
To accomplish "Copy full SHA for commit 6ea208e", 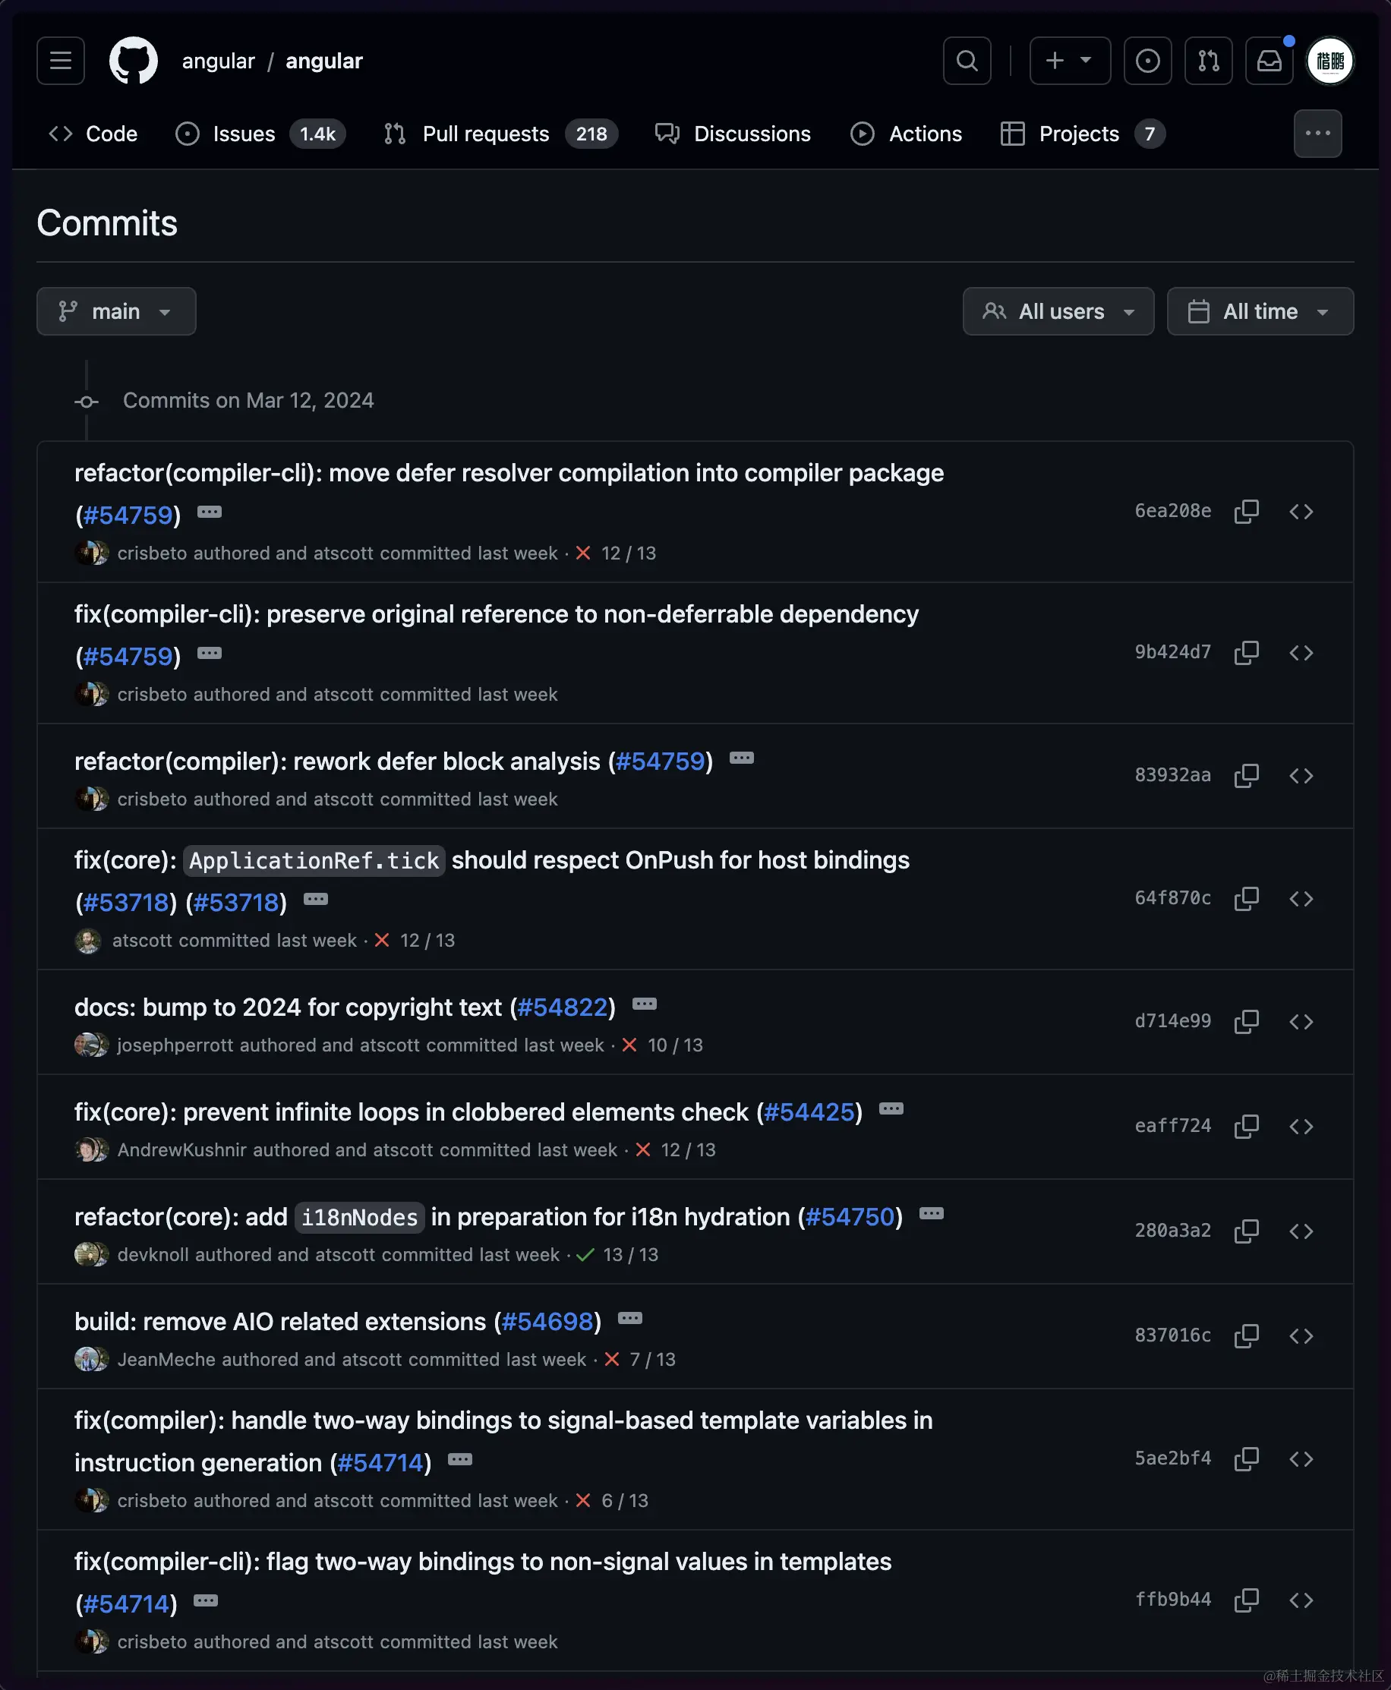I will 1246,511.
